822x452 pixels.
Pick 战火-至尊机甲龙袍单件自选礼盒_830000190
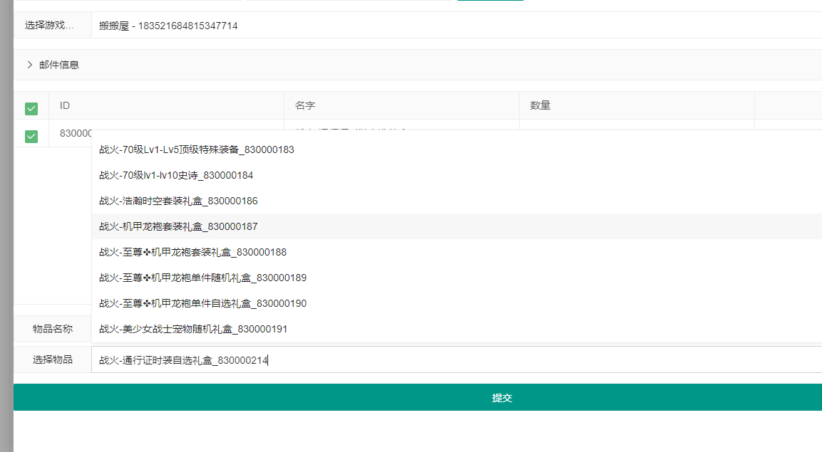[202, 303]
